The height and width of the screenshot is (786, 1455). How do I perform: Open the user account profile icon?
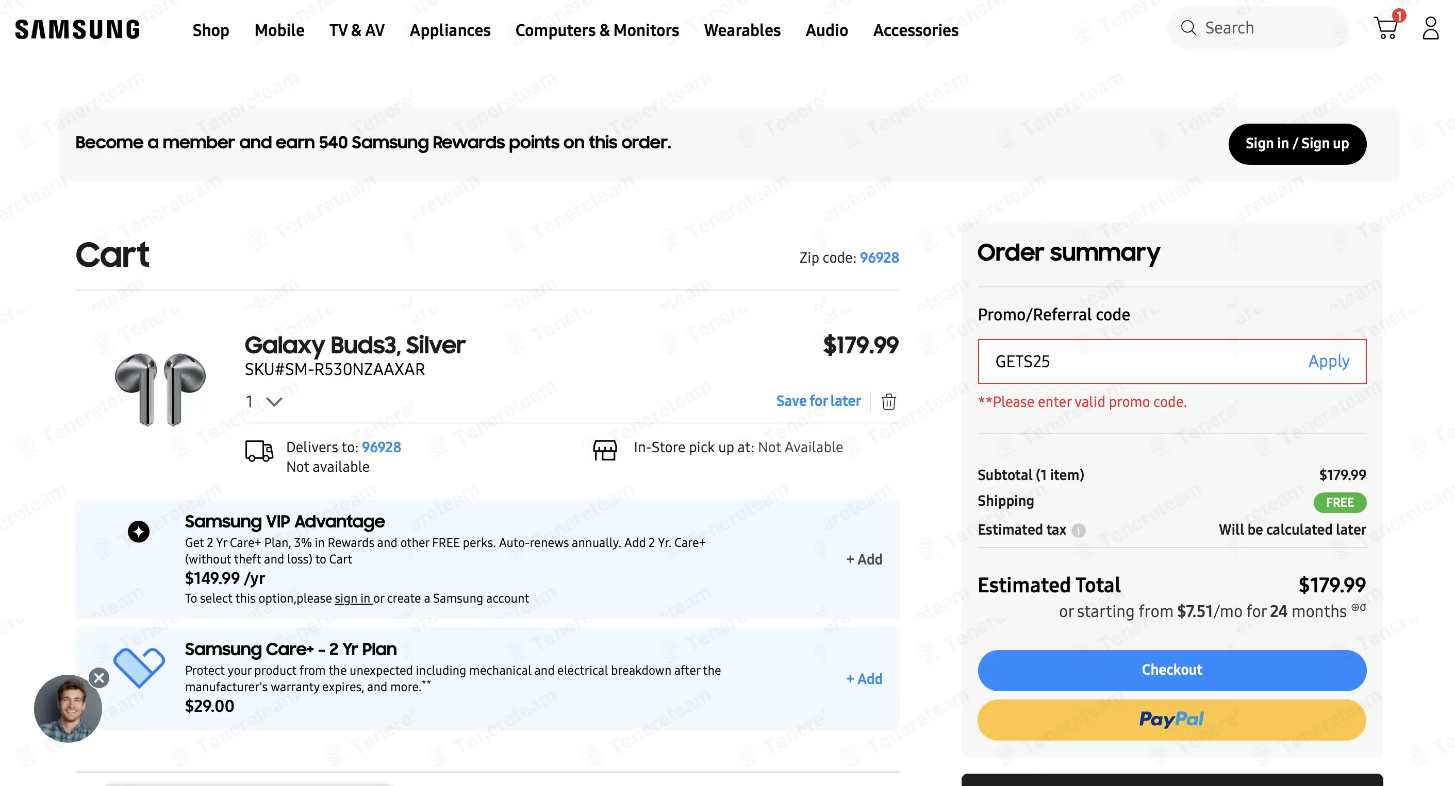(1430, 28)
